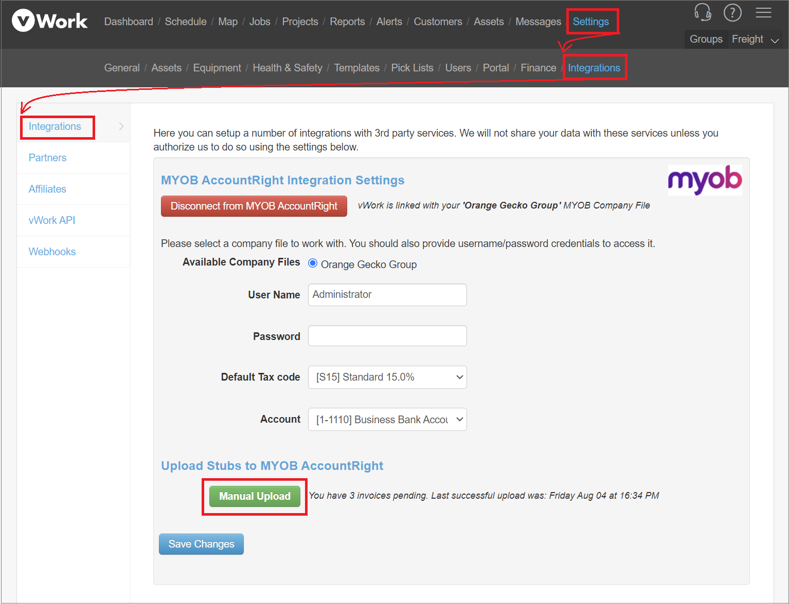Click the Groups label in header

706,39
